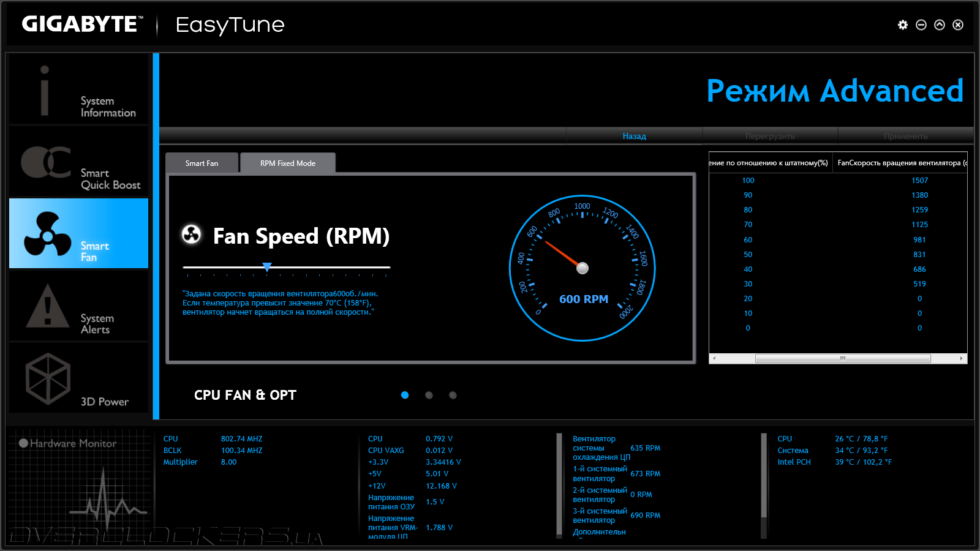Click the 'по отношению к штатному(%)' column header
Viewport: 980px width, 551px height.
[x=771, y=163]
